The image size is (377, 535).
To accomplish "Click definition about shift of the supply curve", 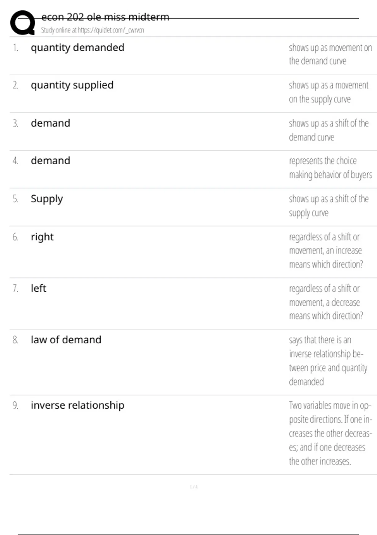I will pyautogui.click(x=329, y=206).
